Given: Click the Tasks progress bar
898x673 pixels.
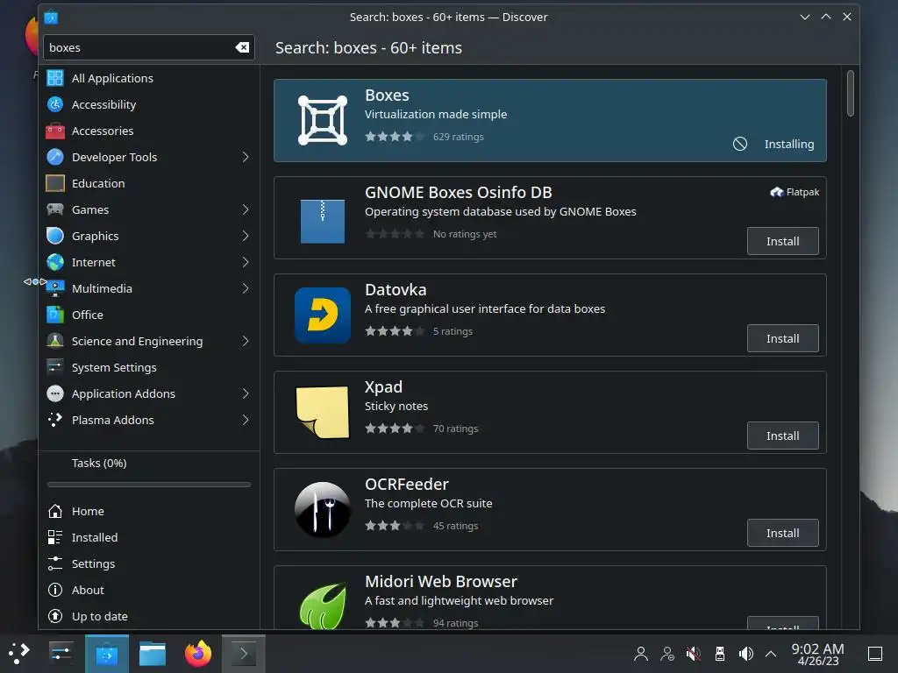Looking at the screenshot, I should pos(149,484).
